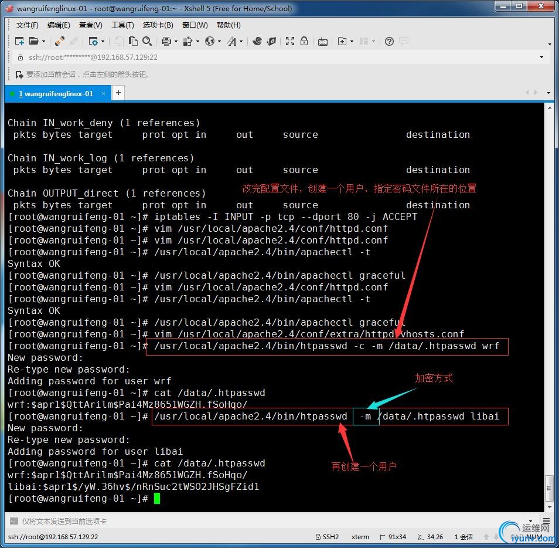Toggle the Full Screen icon

tap(290, 42)
